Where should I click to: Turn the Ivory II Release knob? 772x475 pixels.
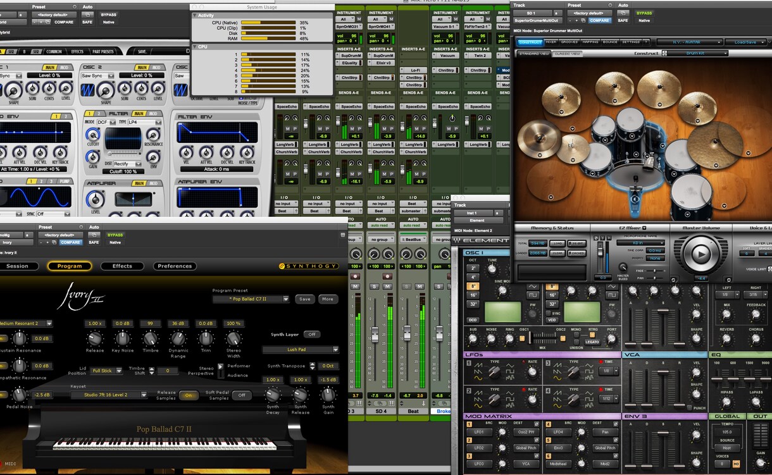94,338
